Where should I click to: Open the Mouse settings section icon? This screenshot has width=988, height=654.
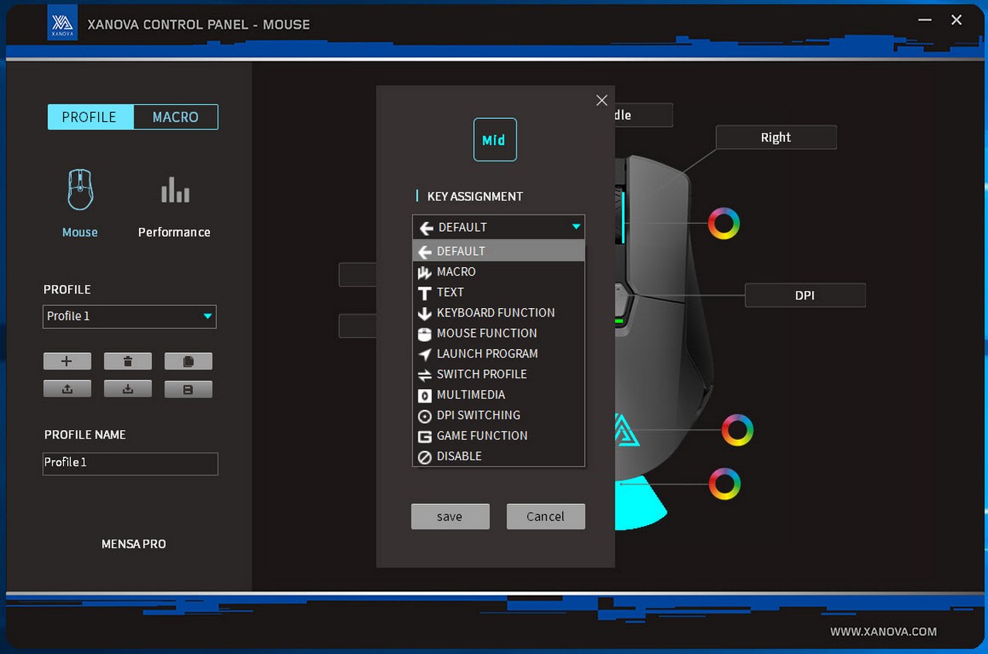(80, 190)
